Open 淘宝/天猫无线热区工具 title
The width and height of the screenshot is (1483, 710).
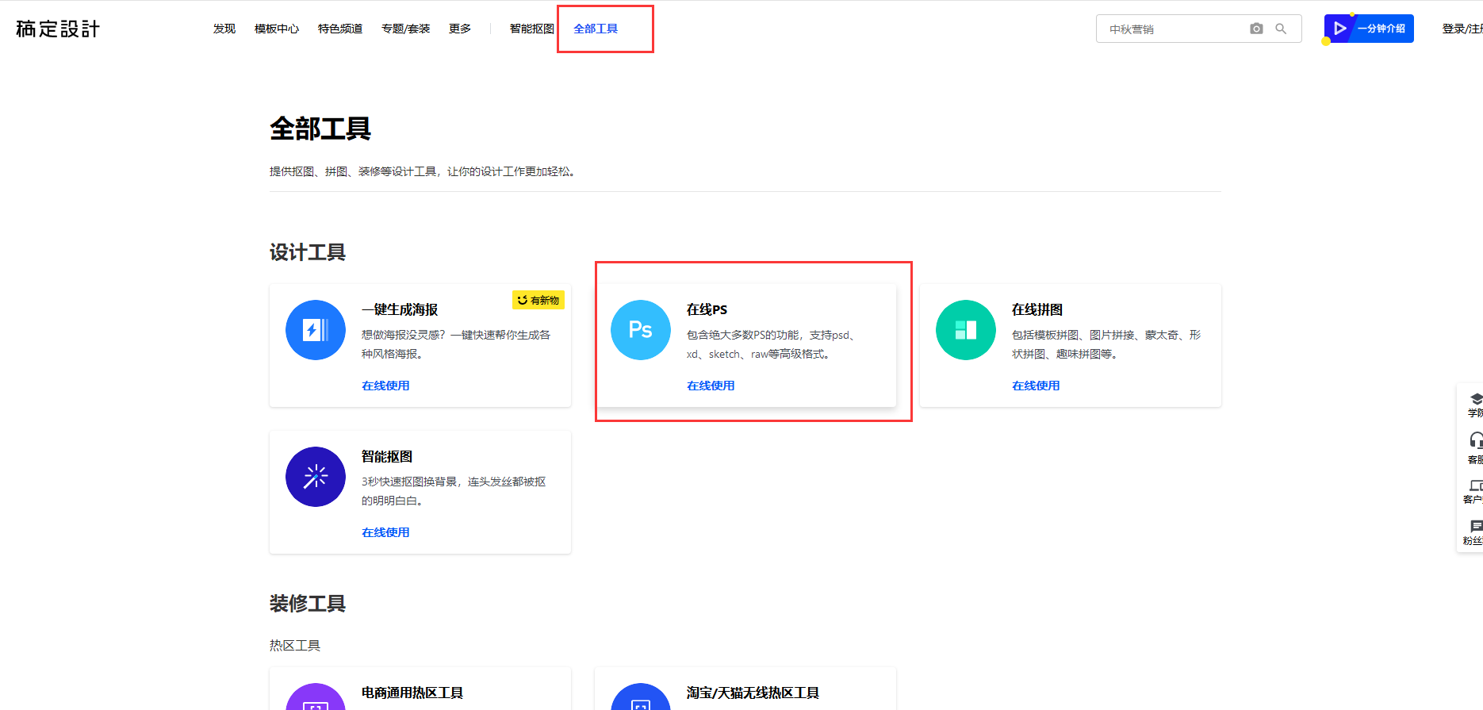click(753, 693)
